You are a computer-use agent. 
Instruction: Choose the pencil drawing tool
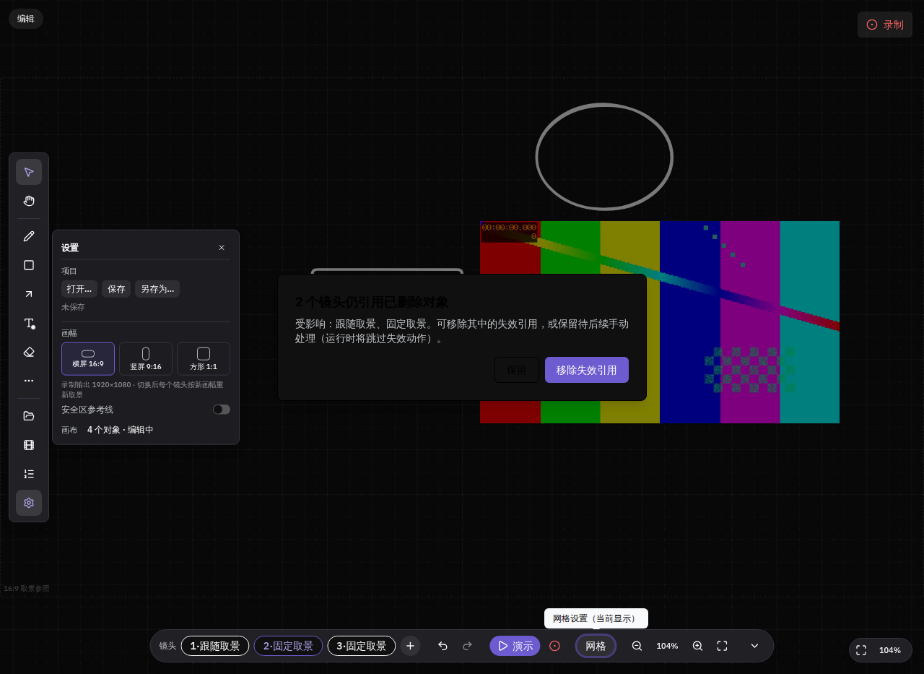[x=29, y=236]
